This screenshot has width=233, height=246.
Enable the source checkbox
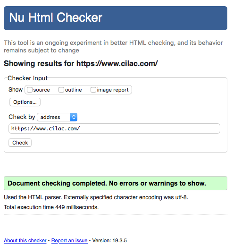tap(30, 90)
